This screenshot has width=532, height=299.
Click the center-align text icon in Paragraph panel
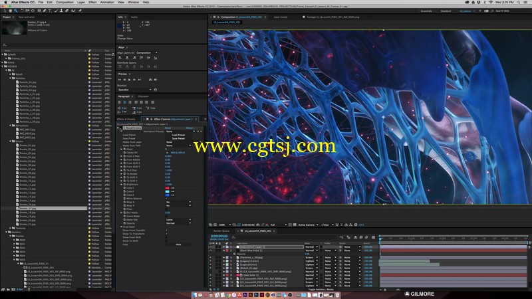[124, 102]
